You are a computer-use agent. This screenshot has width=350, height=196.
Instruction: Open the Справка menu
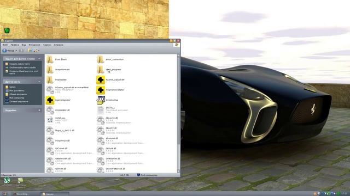pyautogui.click(x=59, y=45)
